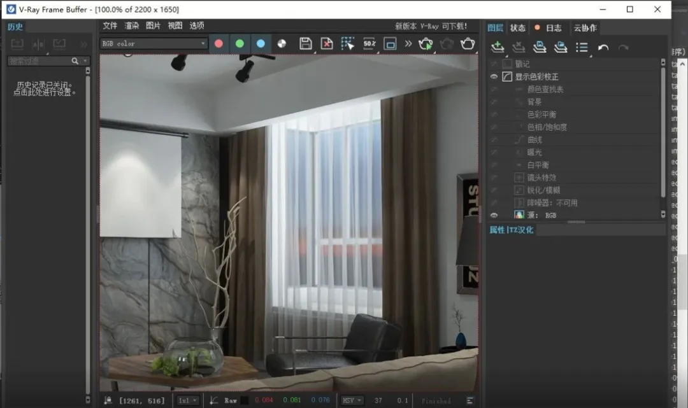Click the pixel info stamp icon

(x=108, y=400)
